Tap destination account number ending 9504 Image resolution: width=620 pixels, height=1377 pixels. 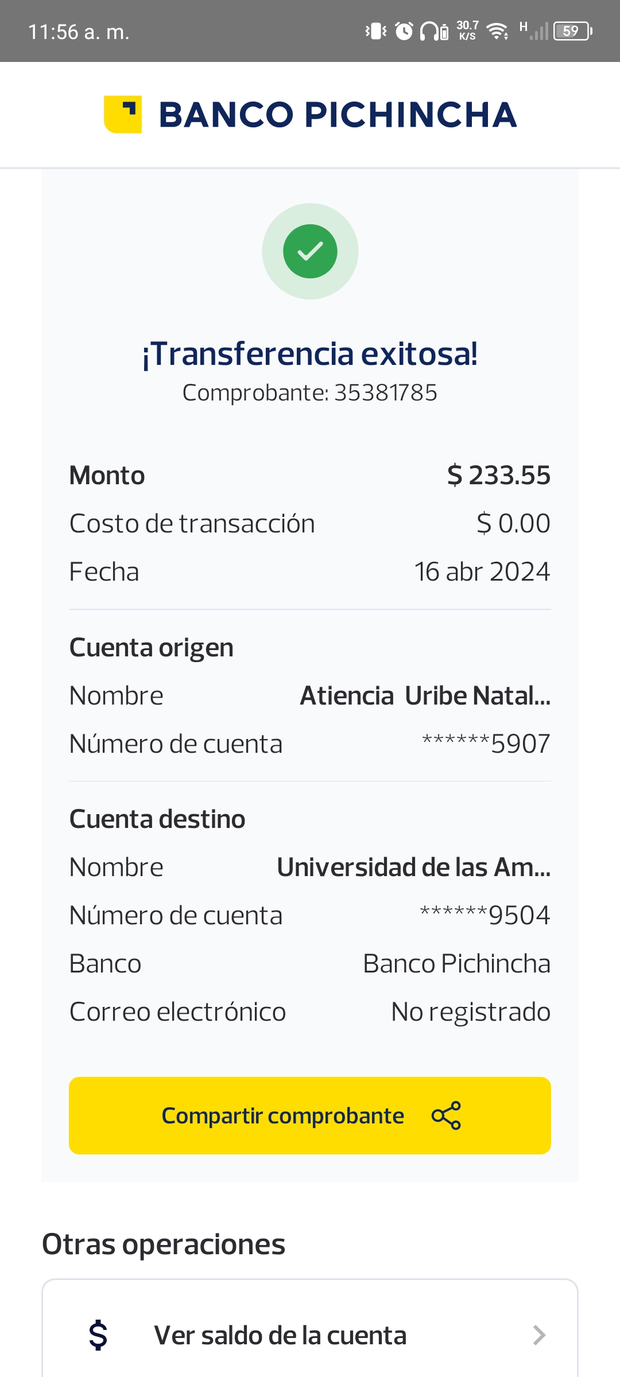[x=485, y=915]
